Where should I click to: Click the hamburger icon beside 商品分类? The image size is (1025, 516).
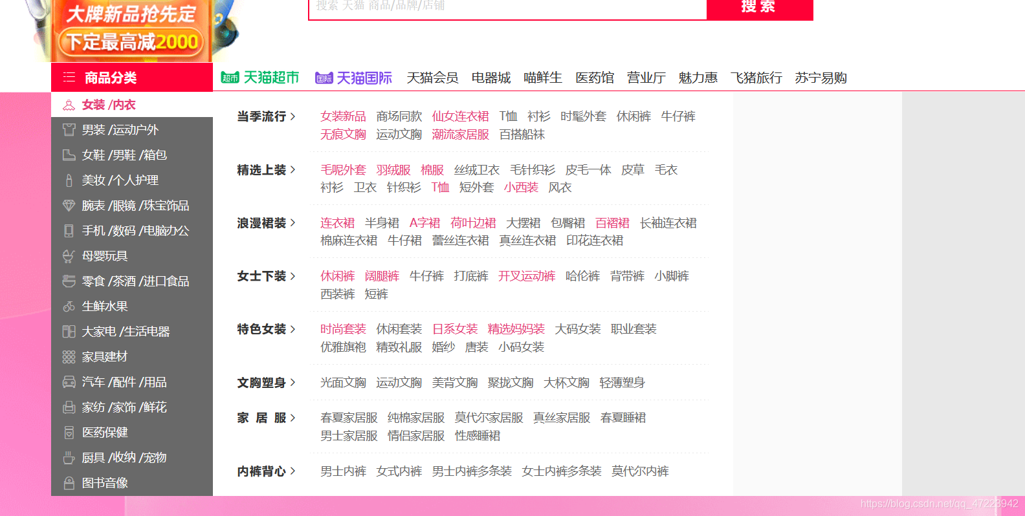pos(69,78)
